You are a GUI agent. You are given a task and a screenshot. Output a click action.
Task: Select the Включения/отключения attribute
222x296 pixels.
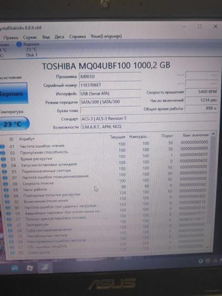coord(46,201)
